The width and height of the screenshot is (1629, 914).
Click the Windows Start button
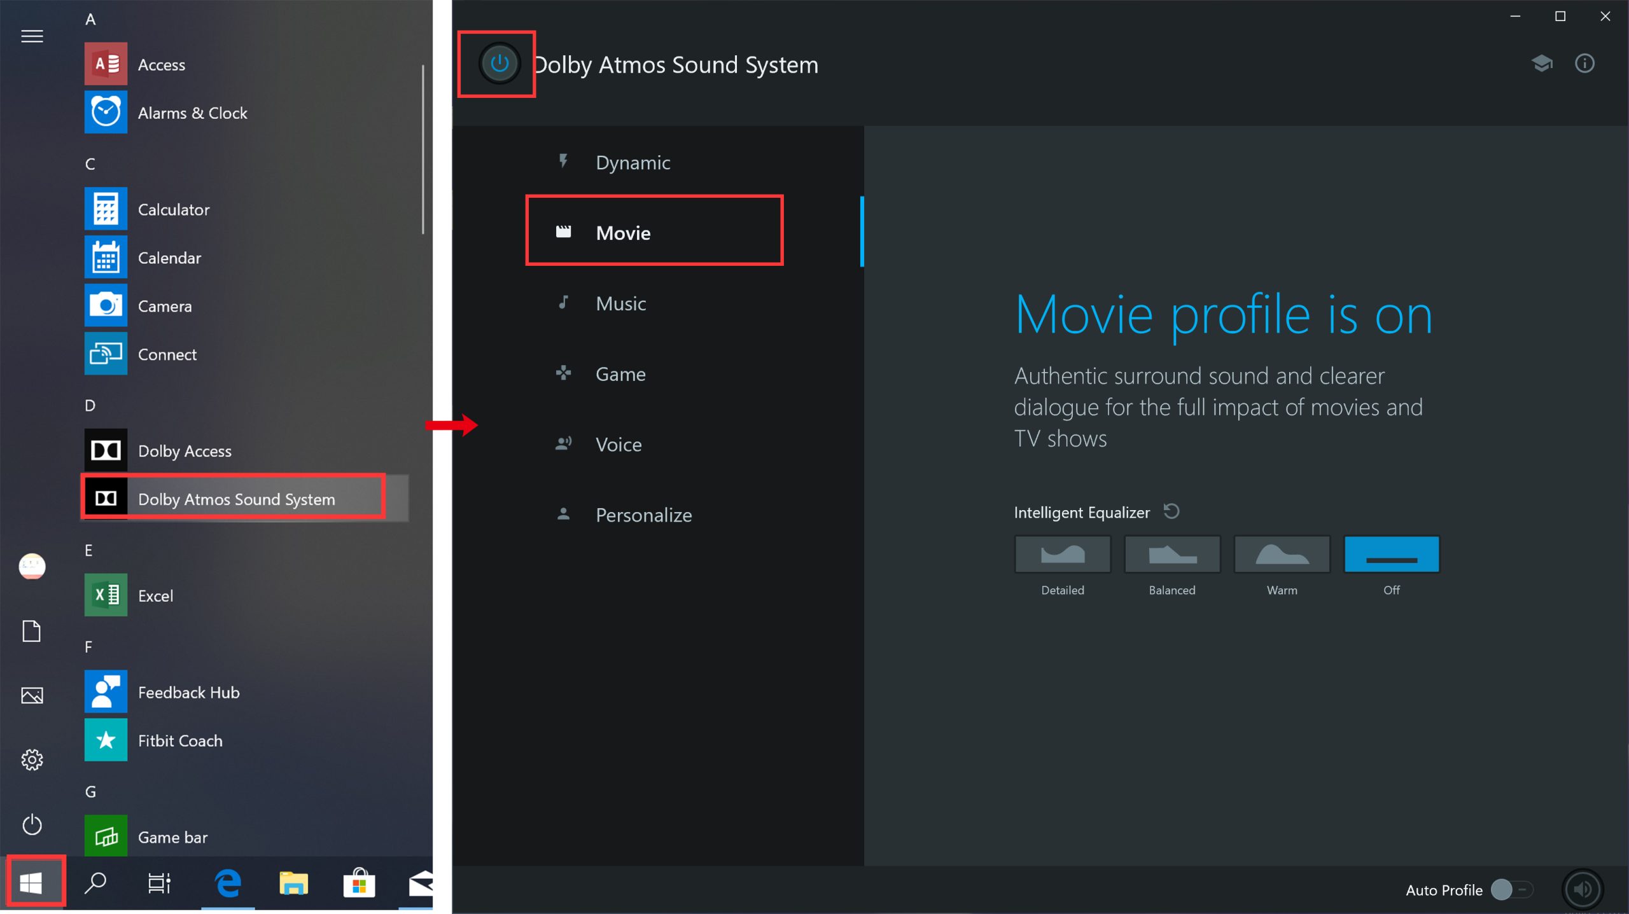tap(31, 883)
